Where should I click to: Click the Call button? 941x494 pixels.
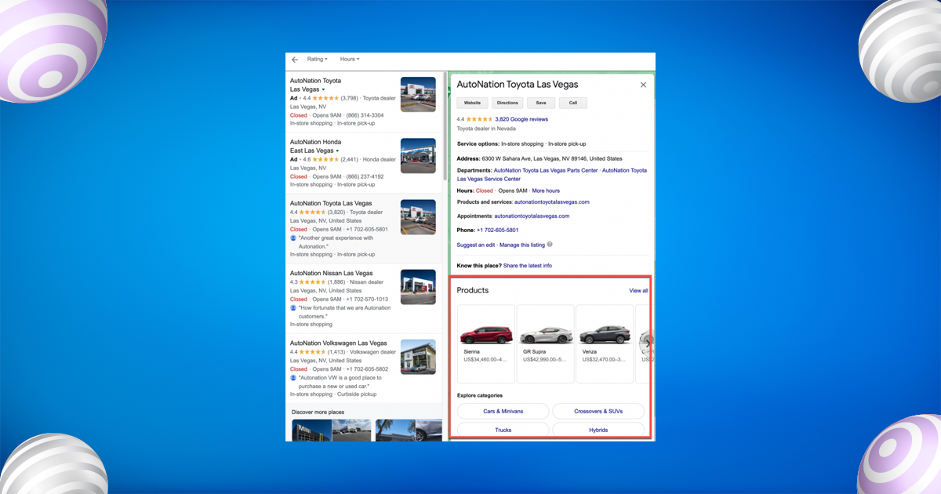pyautogui.click(x=573, y=103)
